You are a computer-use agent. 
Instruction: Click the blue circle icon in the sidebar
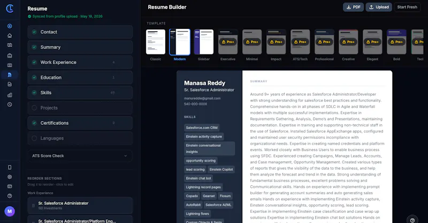coord(10,26)
